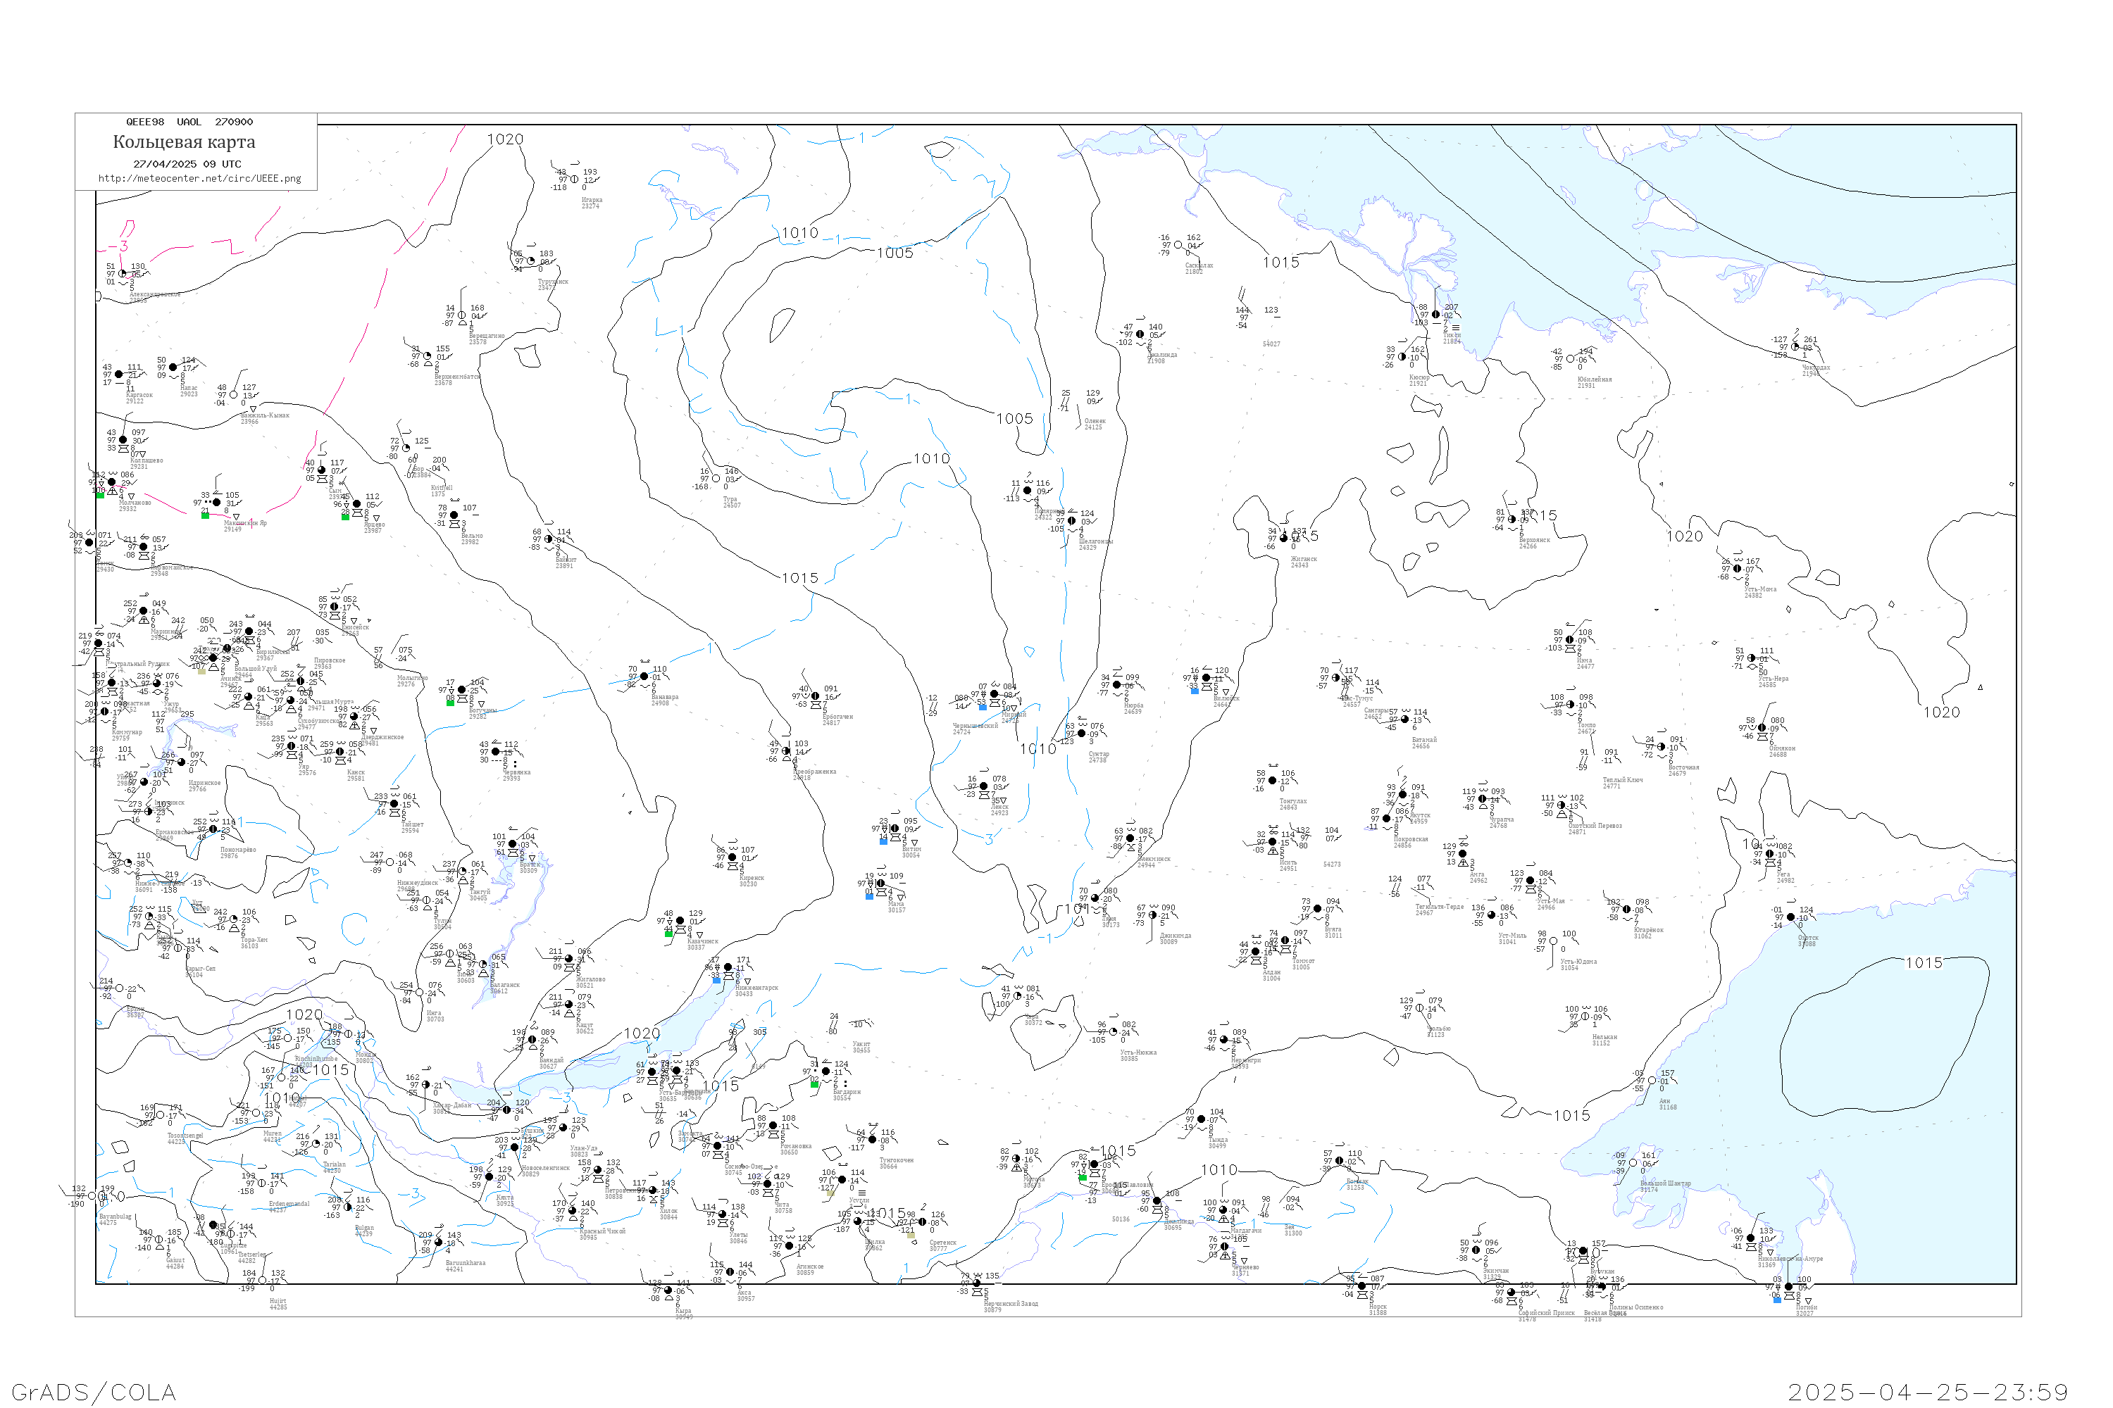Click the Охотск station black circle
Screen dimensions: 2113x1408
click(1791, 918)
